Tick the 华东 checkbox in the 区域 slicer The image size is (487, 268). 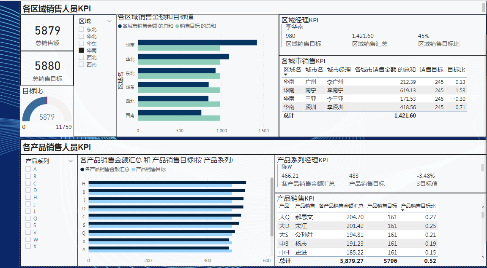click(x=81, y=43)
